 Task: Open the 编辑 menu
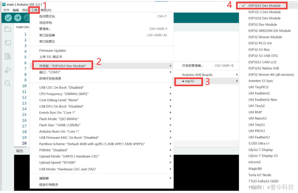[x=15, y=10]
